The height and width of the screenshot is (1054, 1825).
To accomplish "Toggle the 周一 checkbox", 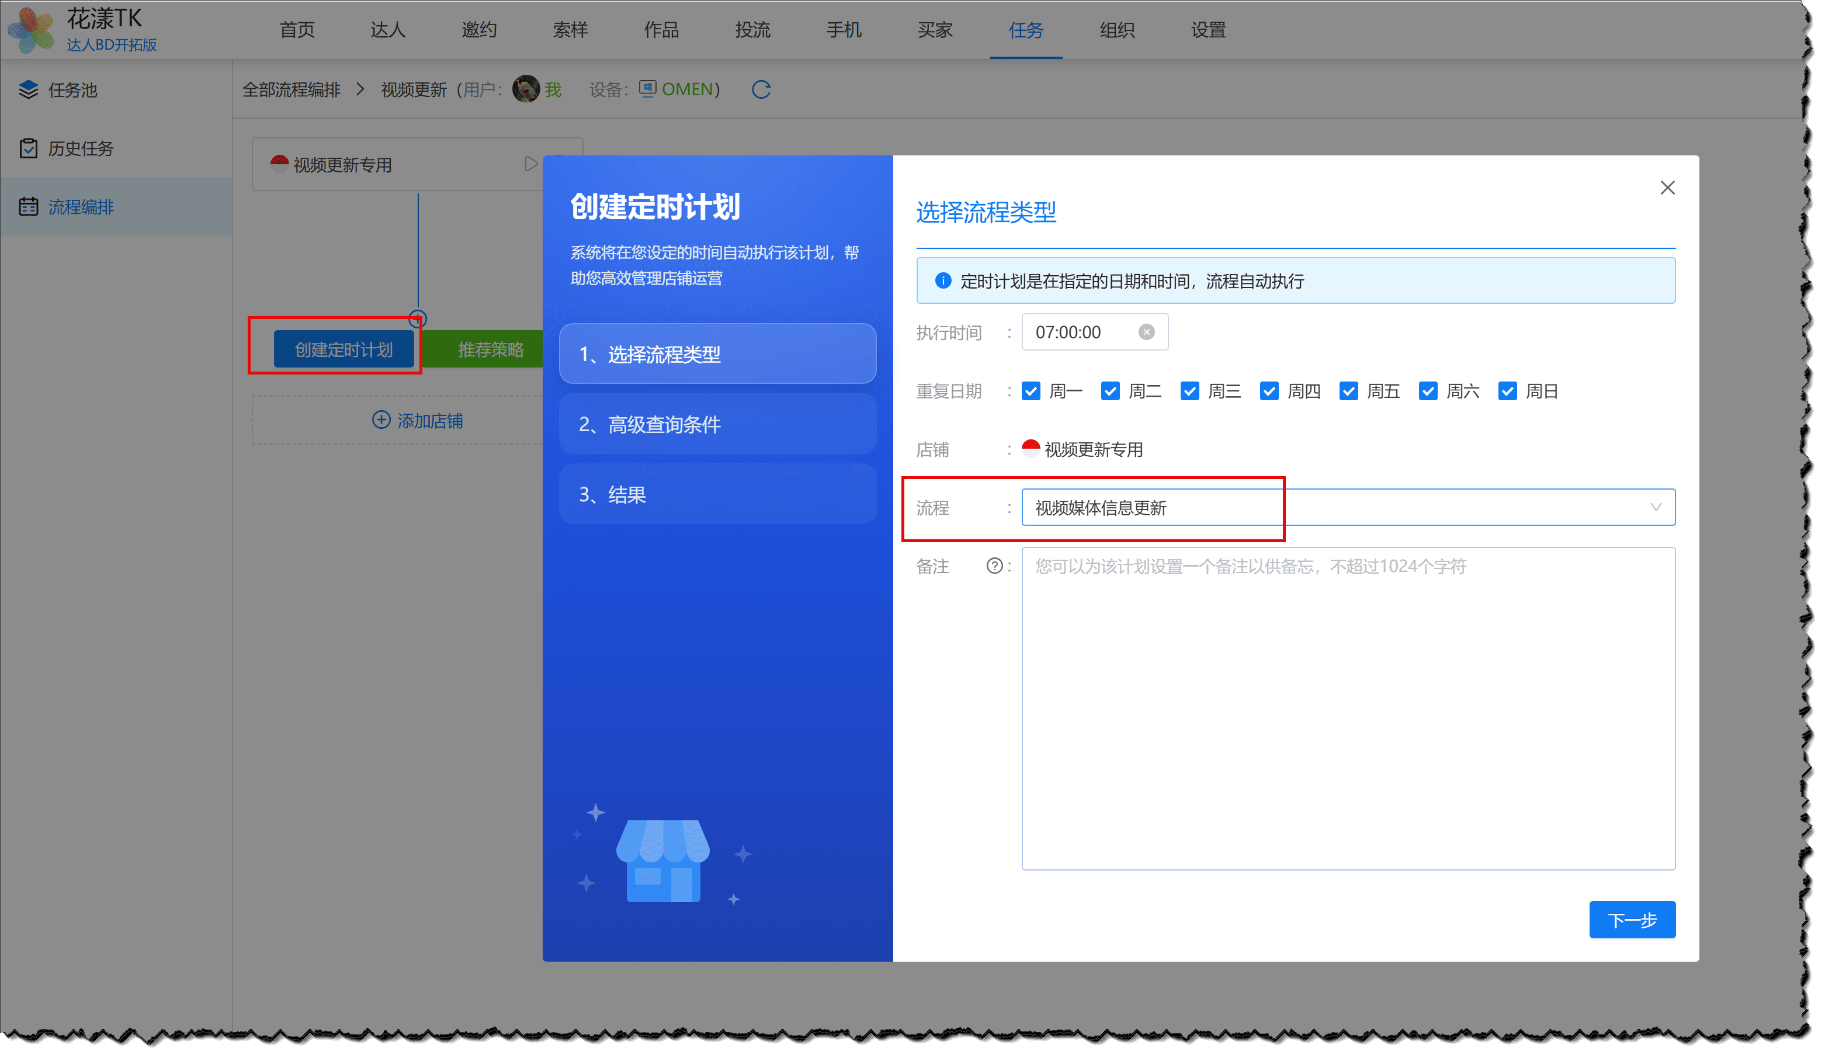I will [x=1031, y=391].
